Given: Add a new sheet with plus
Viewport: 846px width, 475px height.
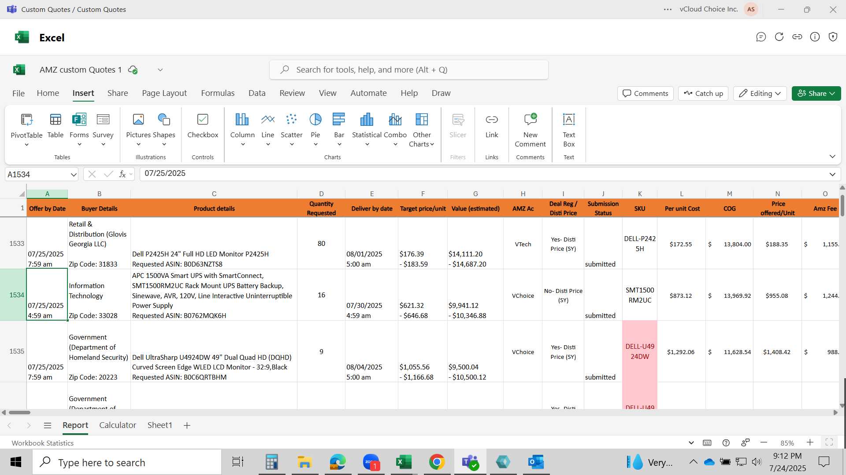Looking at the screenshot, I should [x=187, y=425].
